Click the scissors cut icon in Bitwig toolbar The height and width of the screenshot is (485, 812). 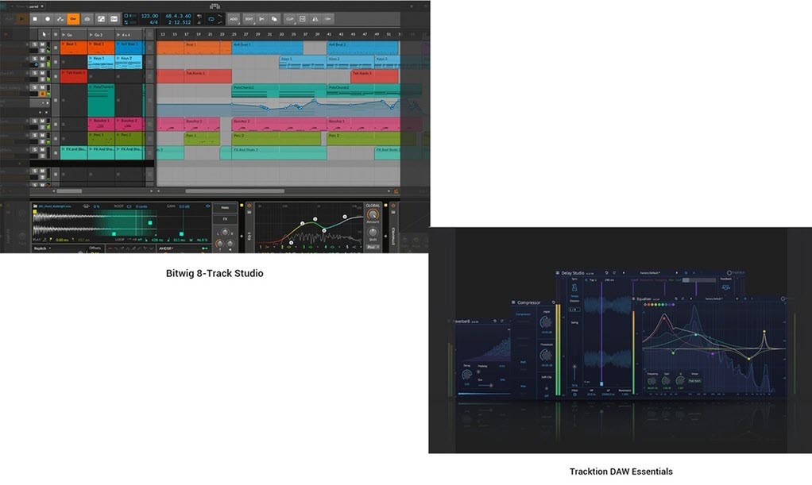[261, 18]
